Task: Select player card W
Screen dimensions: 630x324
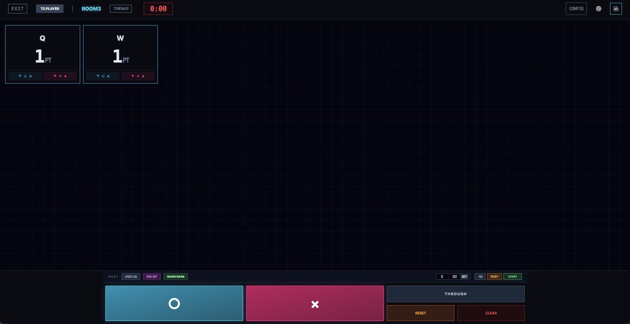Action: pyautogui.click(x=120, y=54)
